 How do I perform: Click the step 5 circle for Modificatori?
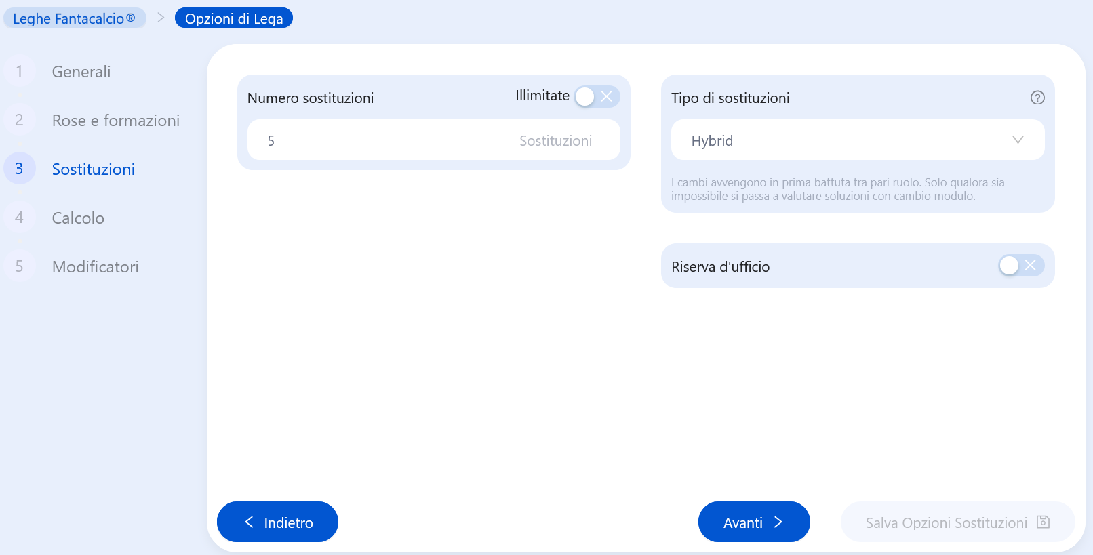pos(19,266)
